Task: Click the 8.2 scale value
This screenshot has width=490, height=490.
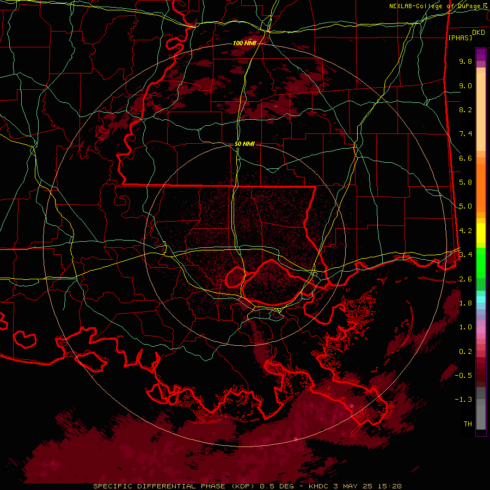Action: point(465,109)
